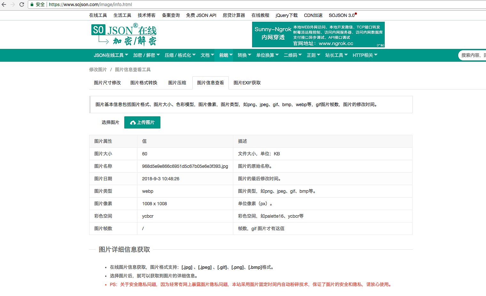
Task: Switch to the 图片EXIF获取 tab
Action: pos(247,83)
